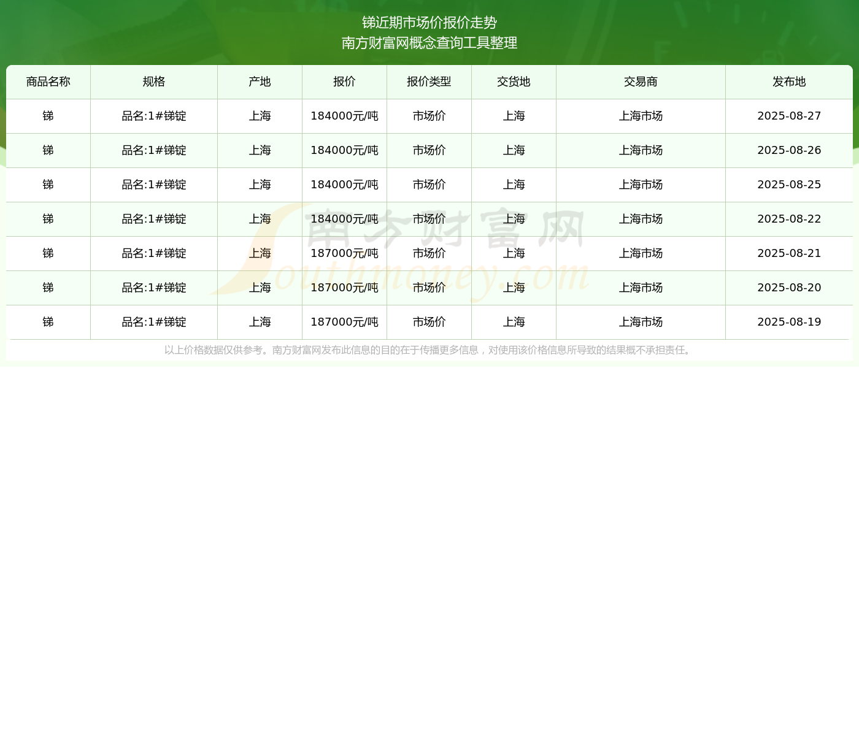Click the 锑 product name in the 2025-08-25 row
This screenshot has height=739, width=859.
click(48, 185)
